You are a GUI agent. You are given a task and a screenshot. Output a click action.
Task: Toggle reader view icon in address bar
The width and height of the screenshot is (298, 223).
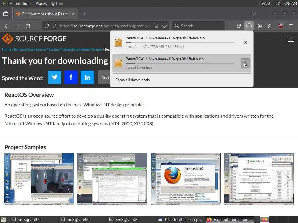pyautogui.click(x=156, y=26)
